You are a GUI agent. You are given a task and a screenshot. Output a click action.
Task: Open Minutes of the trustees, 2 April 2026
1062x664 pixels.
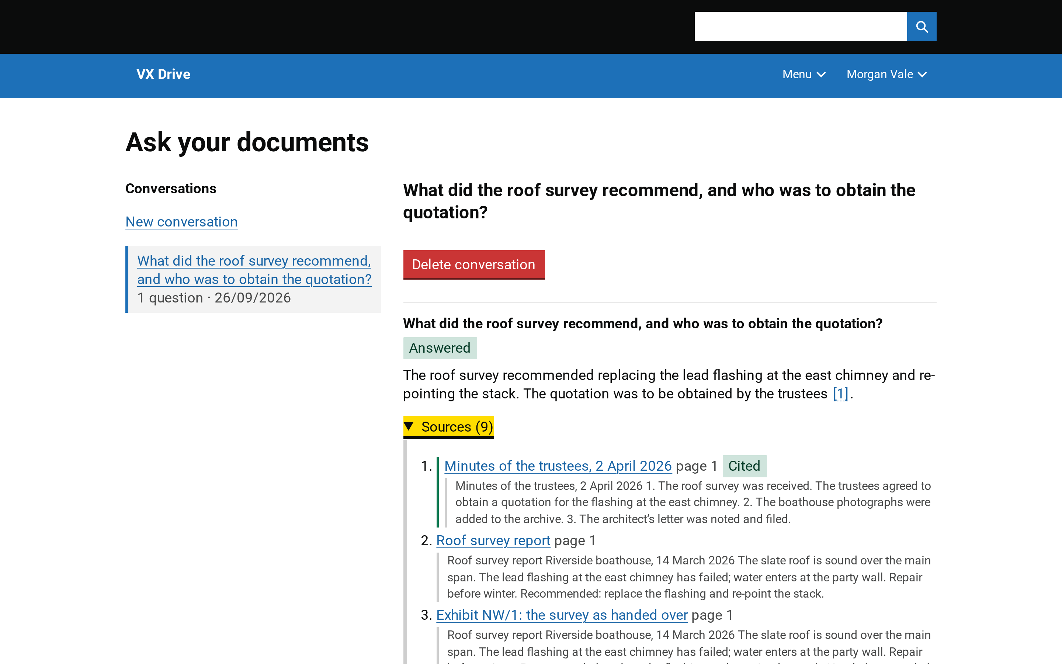coord(558,466)
